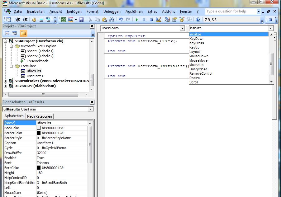Toggle Folders view in the Project panel
The image size is (281, 197).
[23, 33]
